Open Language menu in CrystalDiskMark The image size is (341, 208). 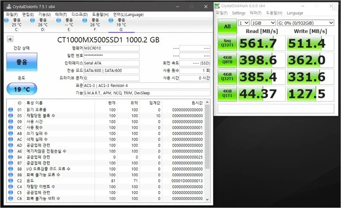[295, 13]
